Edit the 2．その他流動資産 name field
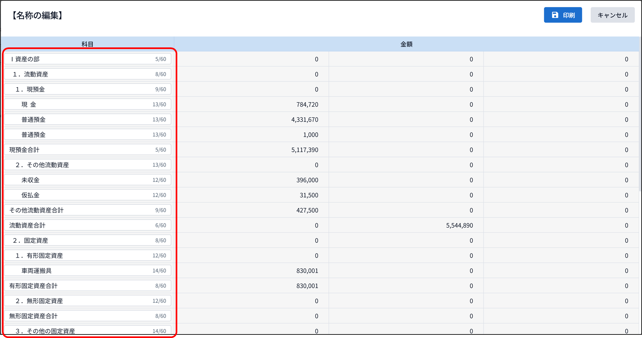The image size is (642, 338). coord(88,165)
